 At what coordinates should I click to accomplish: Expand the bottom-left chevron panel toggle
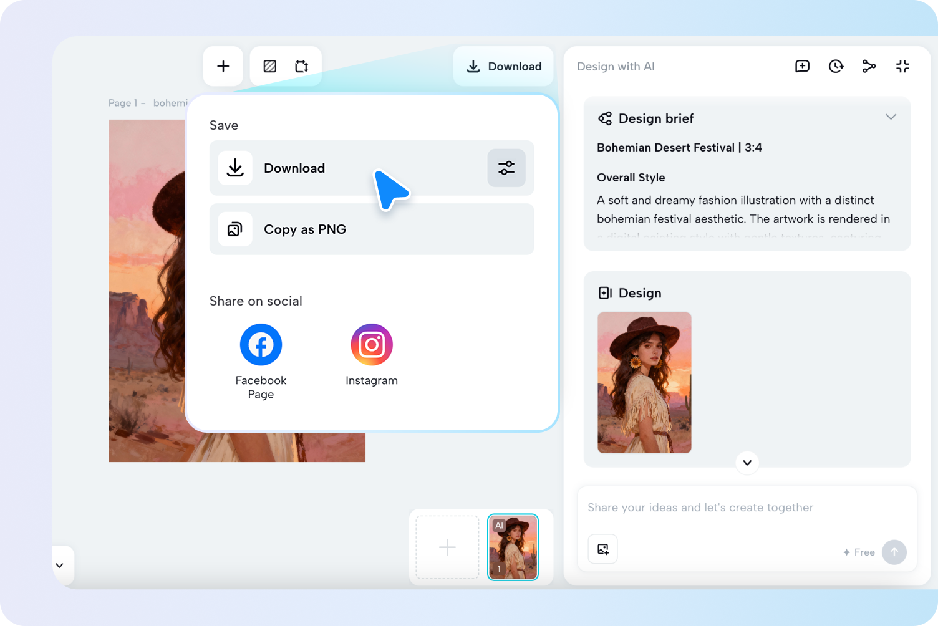[60, 566]
